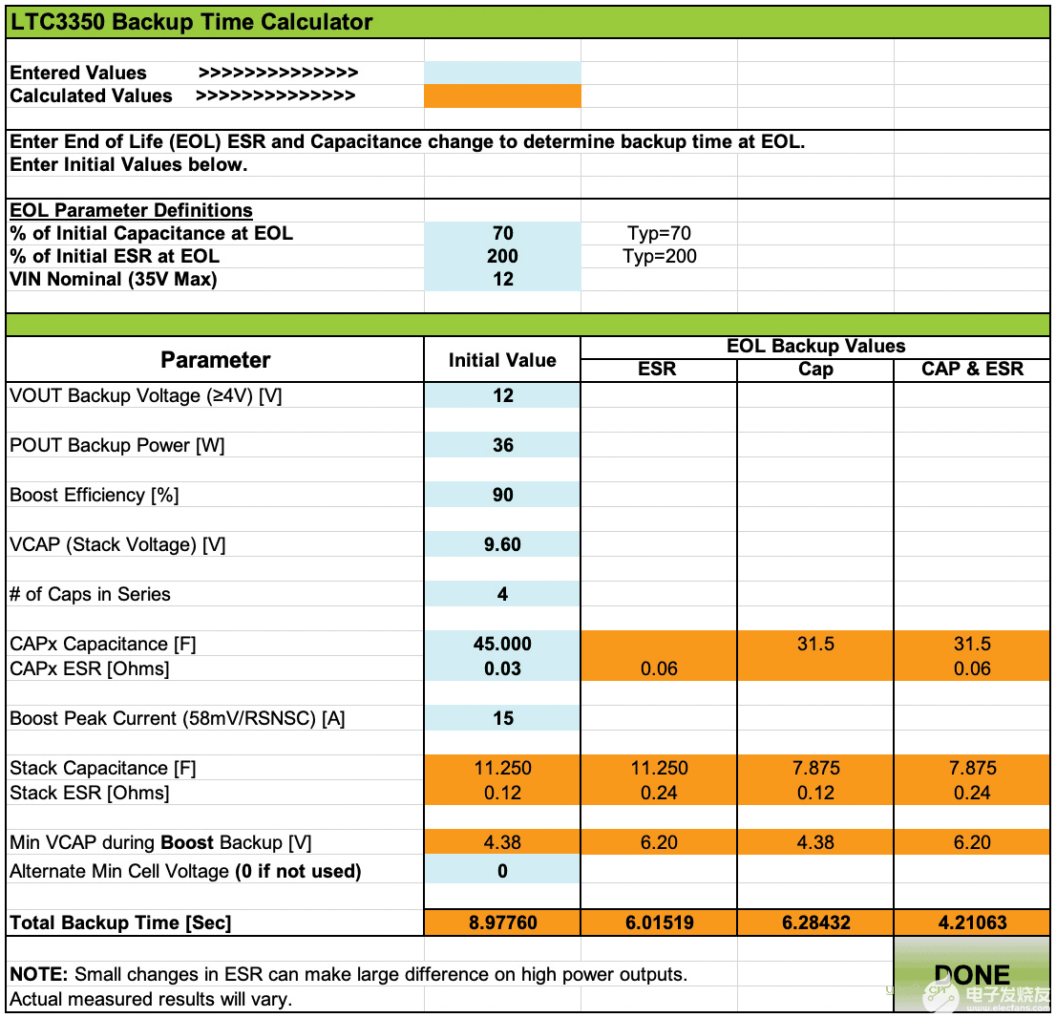Click the Boost Peak Current input cell
This screenshot has height=1018, width=1056.
502,718
